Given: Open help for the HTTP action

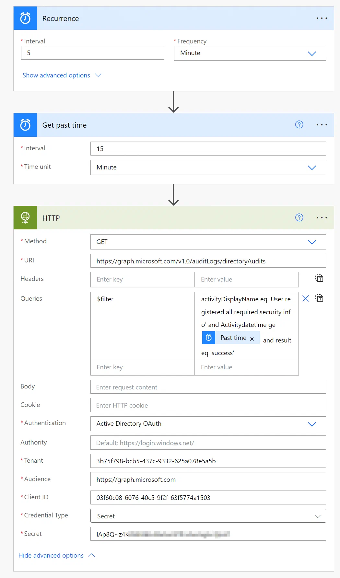Looking at the screenshot, I should point(299,217).
